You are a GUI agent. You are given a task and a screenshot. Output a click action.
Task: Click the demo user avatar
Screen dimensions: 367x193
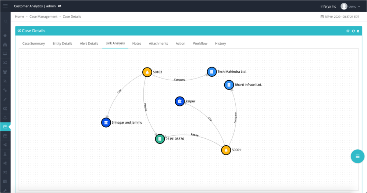click(x=344, y=6)
